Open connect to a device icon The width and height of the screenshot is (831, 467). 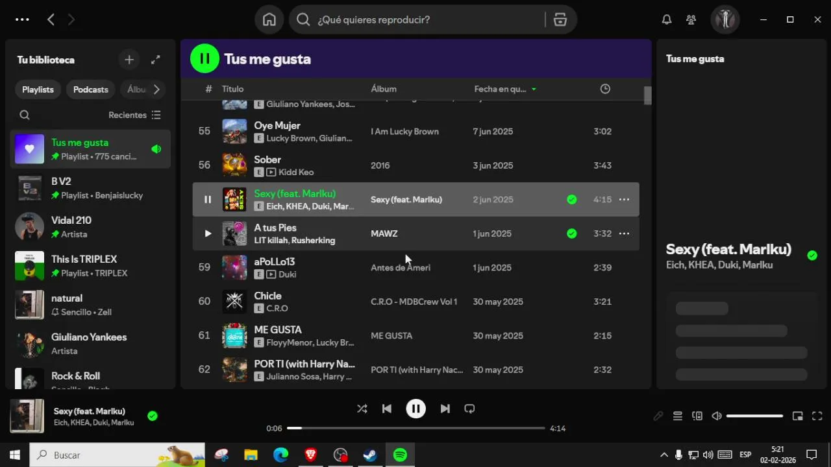697,416
